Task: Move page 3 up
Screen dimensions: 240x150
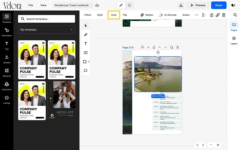Action: (x=159, y=47)
